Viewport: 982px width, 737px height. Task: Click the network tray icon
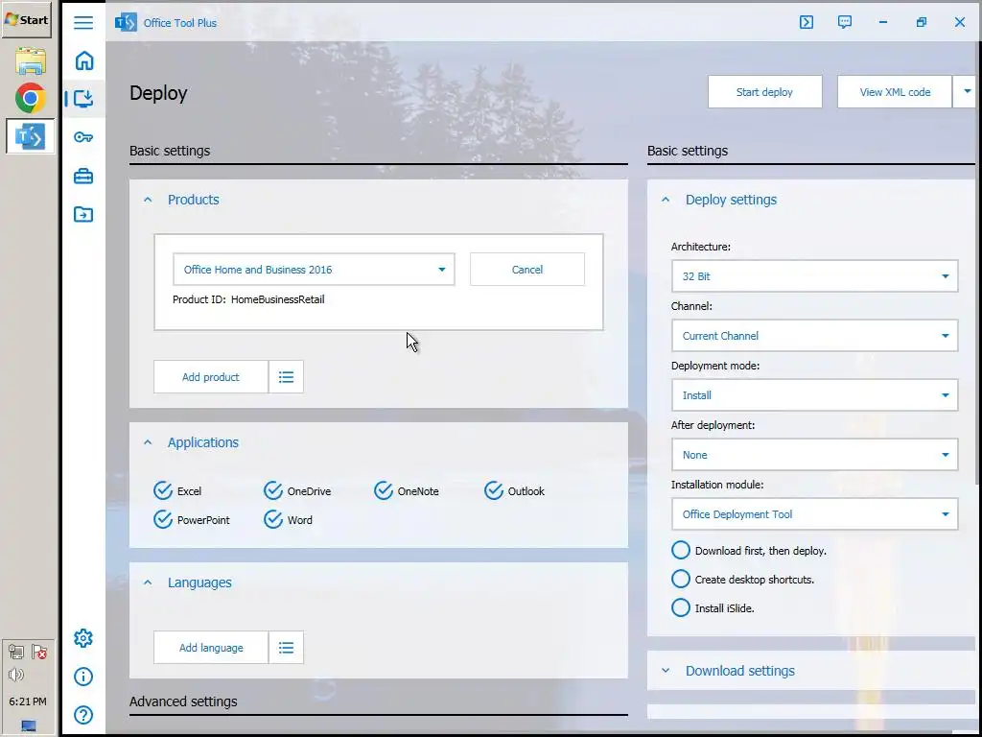pos(16,653)
